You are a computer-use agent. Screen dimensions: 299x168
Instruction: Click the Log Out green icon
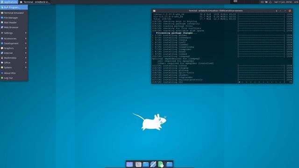[2, 78]
